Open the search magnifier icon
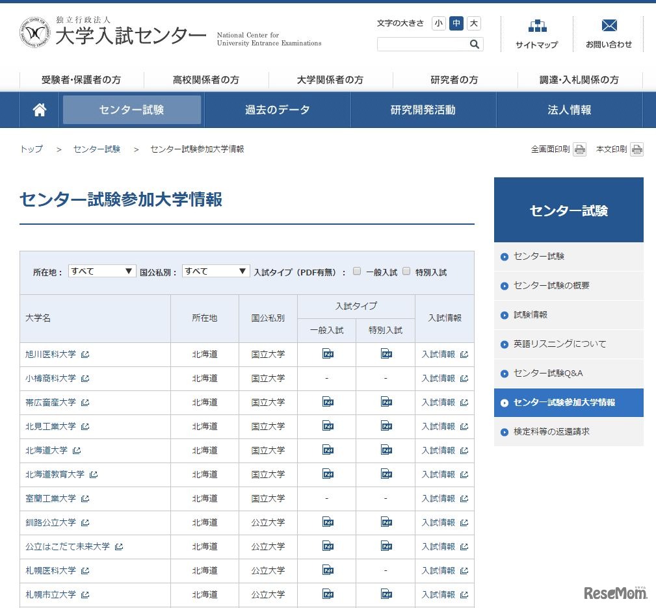This screenshot has width=656, height=608. 475,44
